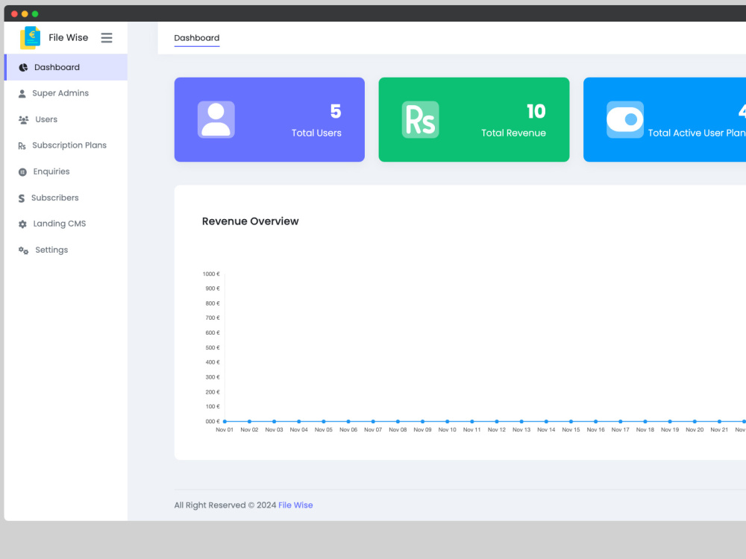746x559 pixels.
Task: Click the Enquiries sidebar icon
Action: point(22,172)
